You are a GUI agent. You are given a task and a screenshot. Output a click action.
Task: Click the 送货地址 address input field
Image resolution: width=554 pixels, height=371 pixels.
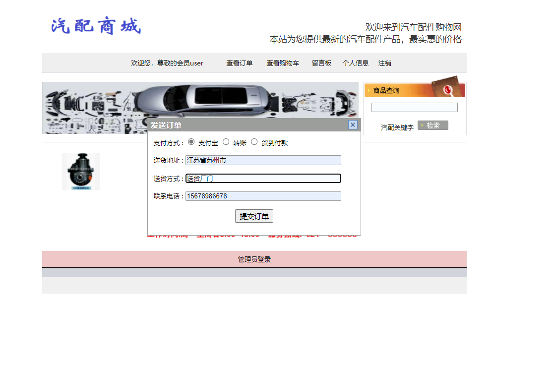(263, 160)
